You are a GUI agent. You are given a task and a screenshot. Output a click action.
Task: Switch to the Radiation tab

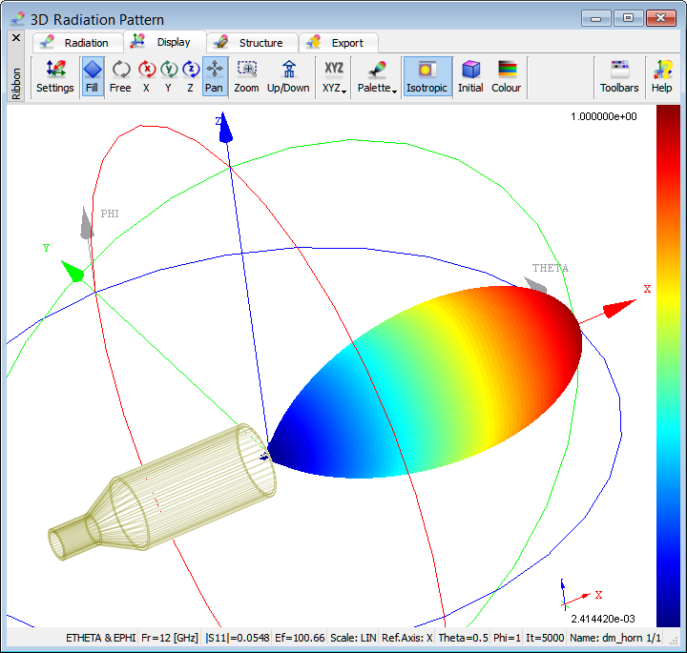point(78,43)
